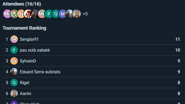Click Aarón's photo avatar in ranking

point(14,93)
